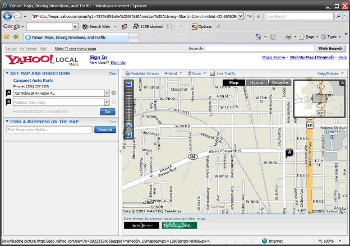Click the Sign In link
The width and height of the screenshot is (350, 246).
(x=98, y=57)
